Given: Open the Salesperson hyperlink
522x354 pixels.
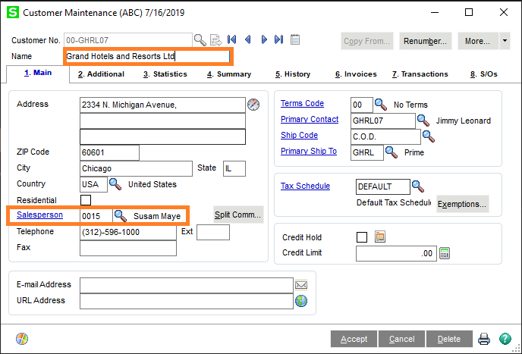Looking at the screenshot, I should coord(39,215).
